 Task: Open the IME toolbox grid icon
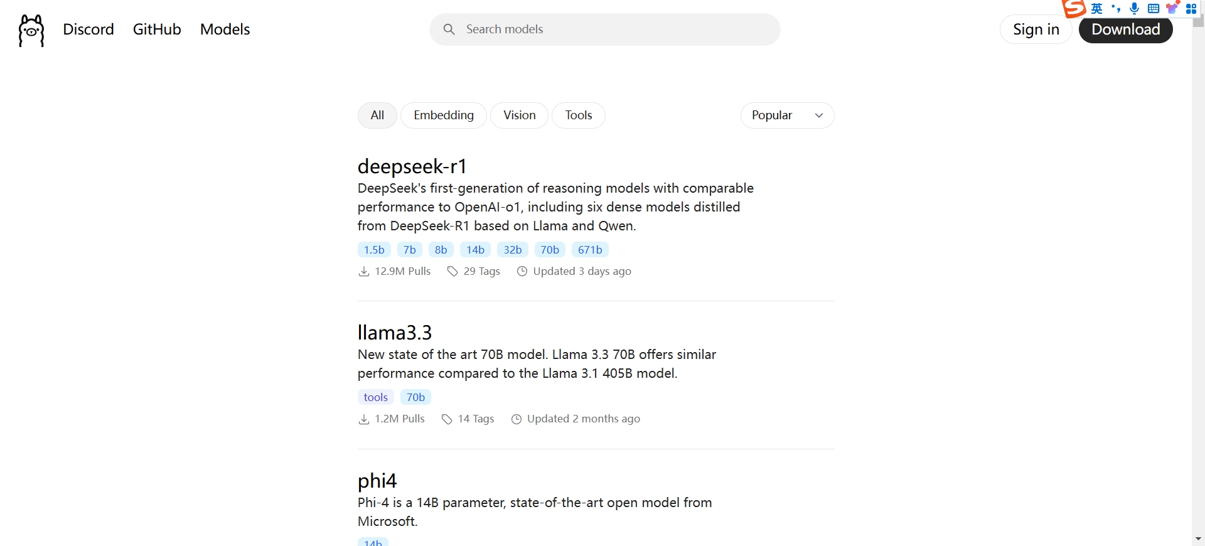1191,8
